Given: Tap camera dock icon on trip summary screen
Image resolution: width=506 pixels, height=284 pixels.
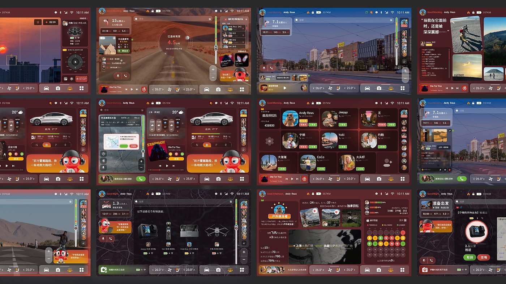Looking at the screenshot, I should (x=379, y=270).
